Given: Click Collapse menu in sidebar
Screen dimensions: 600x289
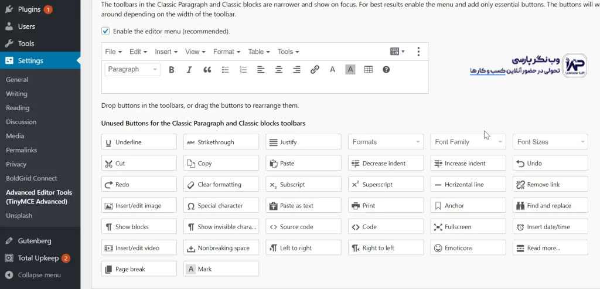Looking at the screenshot, I should coord(40,275).
